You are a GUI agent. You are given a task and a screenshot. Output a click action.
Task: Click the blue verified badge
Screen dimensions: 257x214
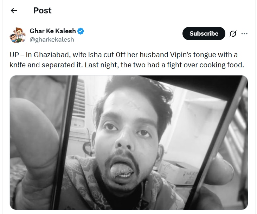click(x=81, y=31)
